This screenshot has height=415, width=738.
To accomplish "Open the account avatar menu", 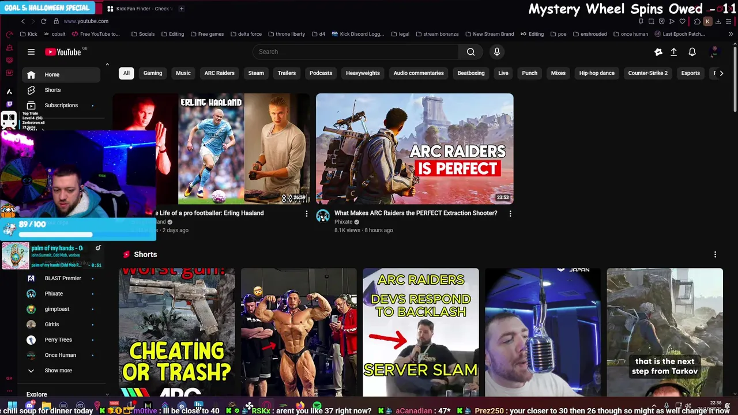I will pyautogui.click(x=714, y=52).
